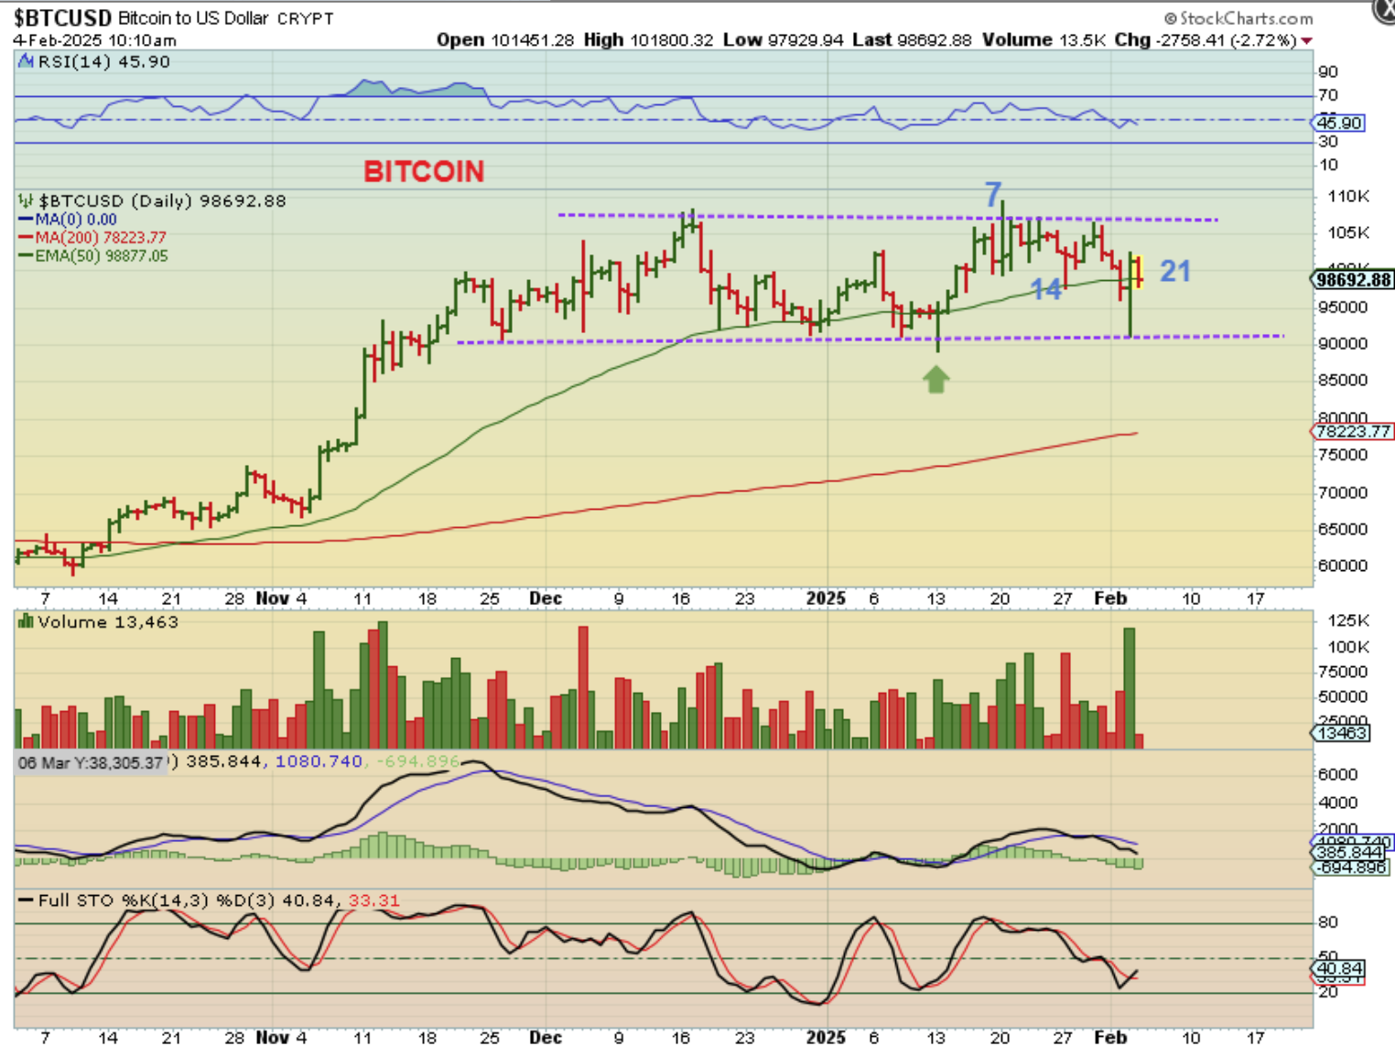1395x1046 pixels.
Task: Click the 13463 volume tag on right axis
Action: [x=1342, y=733]
